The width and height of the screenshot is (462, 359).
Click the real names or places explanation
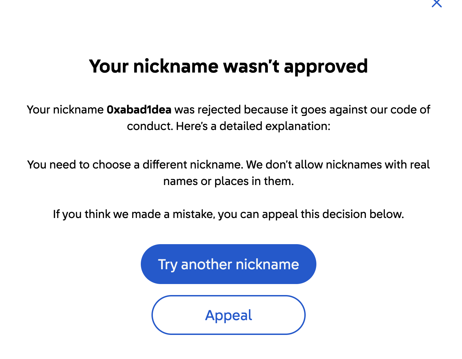click(x=228, y=173)
